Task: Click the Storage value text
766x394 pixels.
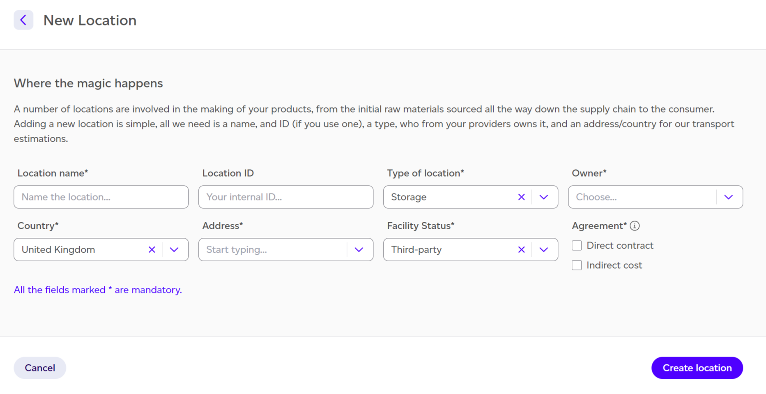Action: coord(409,197)
